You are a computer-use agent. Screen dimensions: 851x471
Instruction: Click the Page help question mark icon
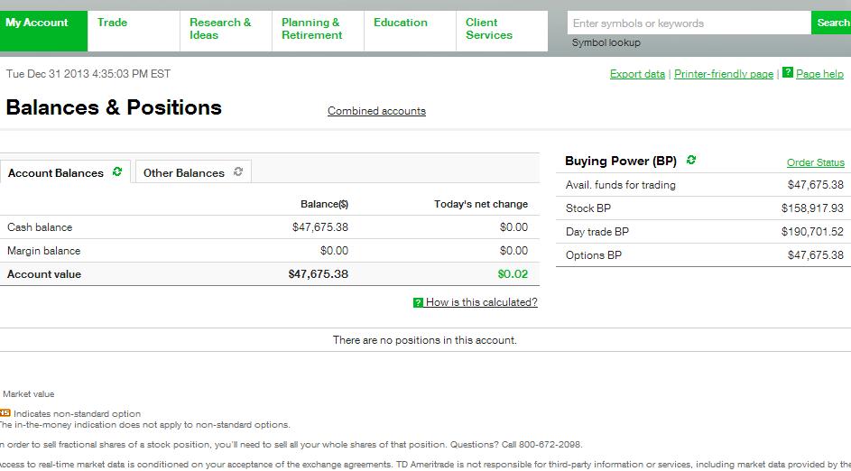(x=787, y=73)
